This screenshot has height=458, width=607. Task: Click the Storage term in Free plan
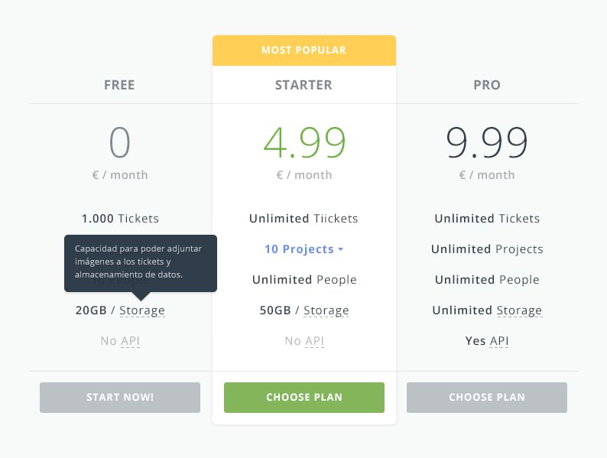tap(142, 310)
